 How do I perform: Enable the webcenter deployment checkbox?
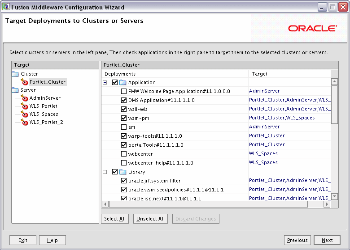(x=124, y=154)
